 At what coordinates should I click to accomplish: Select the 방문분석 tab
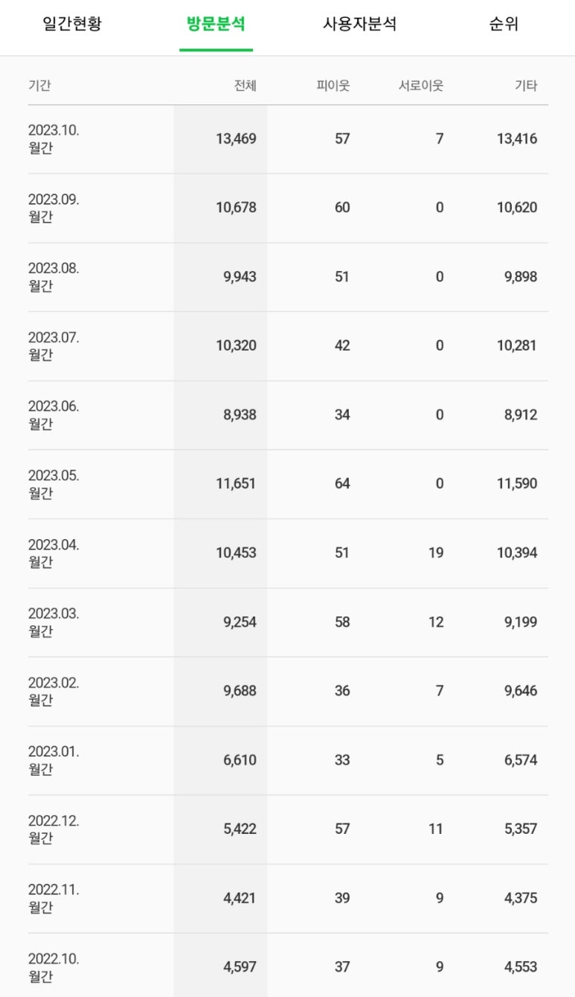tap(216, 24)
